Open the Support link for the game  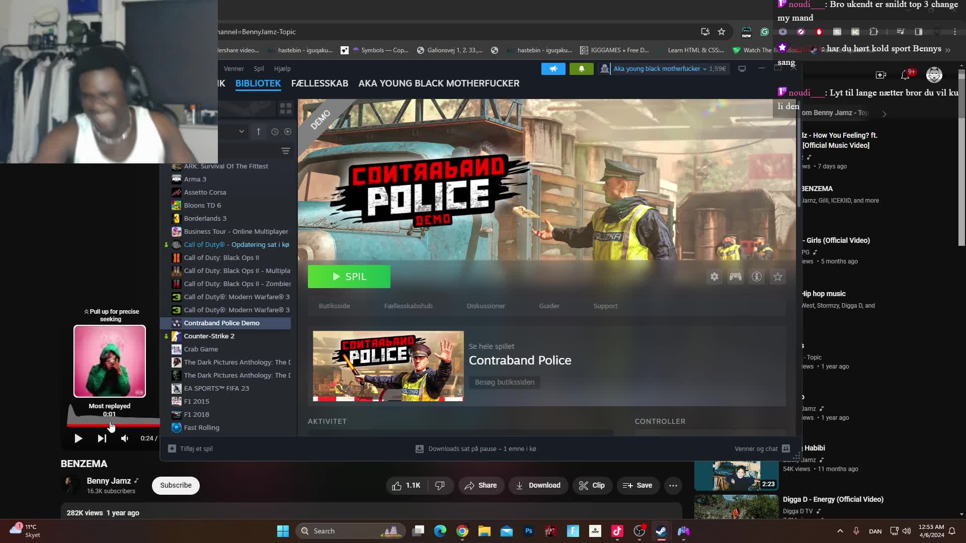click(x=605, y=306)
